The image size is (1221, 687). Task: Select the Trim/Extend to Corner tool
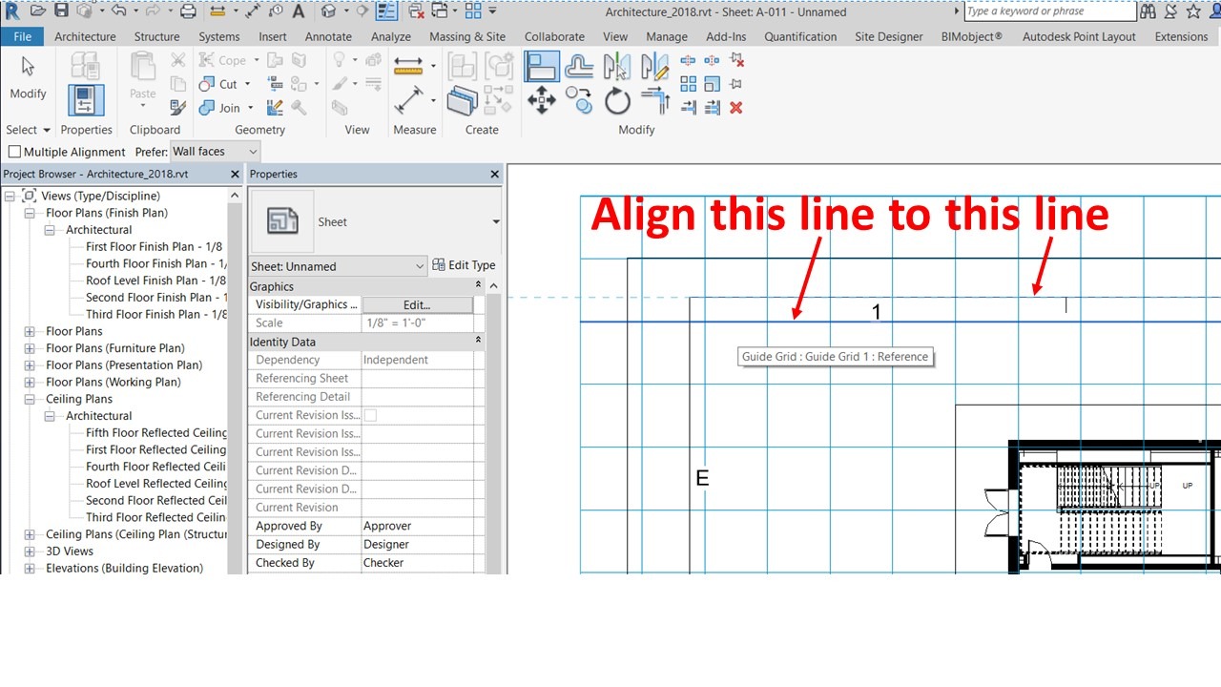655,100
